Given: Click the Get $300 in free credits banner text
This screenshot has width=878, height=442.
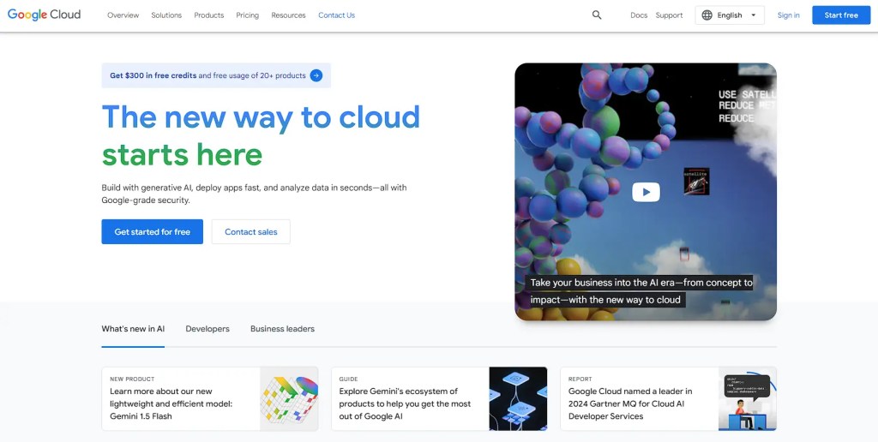Looking at the screenshot, I should tap(207, 75).
